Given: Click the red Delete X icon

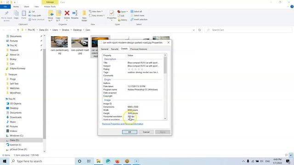Looking at the screenshot, I should (x=67, y=13).
